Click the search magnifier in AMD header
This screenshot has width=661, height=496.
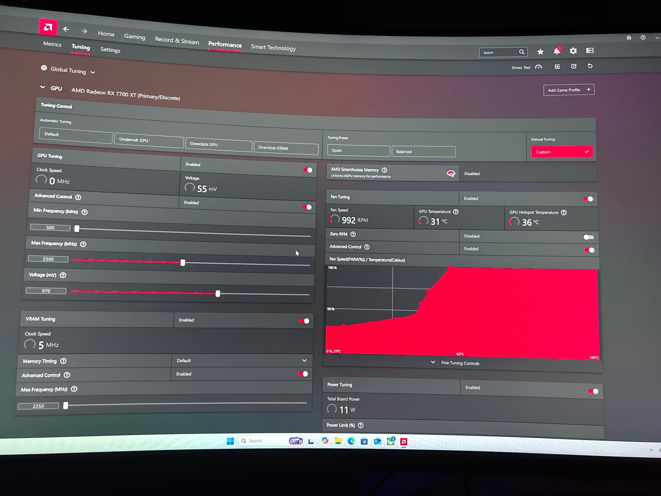522,52
